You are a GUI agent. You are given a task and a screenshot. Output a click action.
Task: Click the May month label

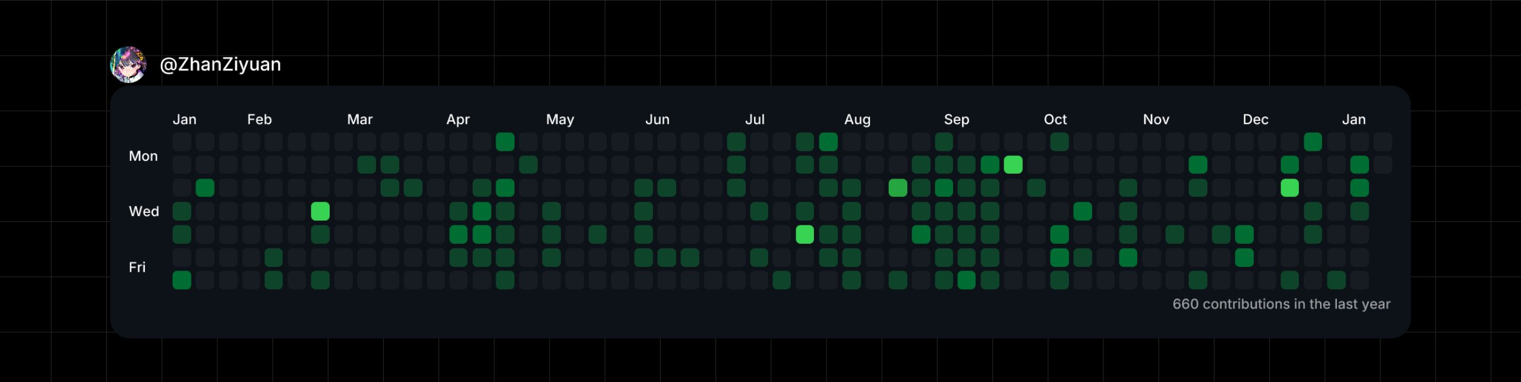coord(560,120)
